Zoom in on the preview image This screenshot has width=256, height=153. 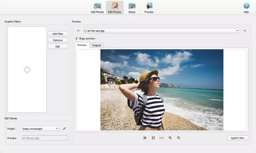point(170,138)
